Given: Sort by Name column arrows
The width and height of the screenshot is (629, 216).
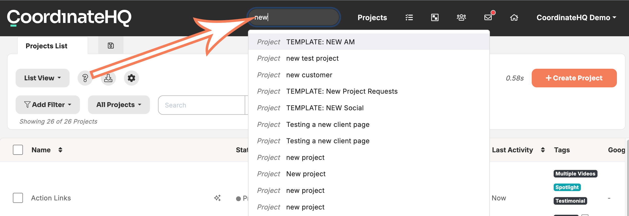Looking at the screenshot, I should pyautogui.click(x=60, y=150).
